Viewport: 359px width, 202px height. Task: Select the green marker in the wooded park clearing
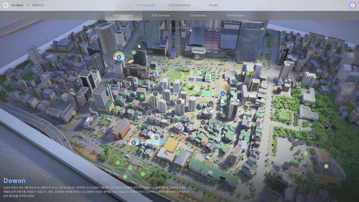click(x=285, y=112)
